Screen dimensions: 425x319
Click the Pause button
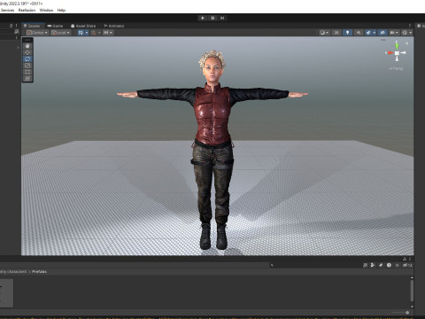pos(212,18)
